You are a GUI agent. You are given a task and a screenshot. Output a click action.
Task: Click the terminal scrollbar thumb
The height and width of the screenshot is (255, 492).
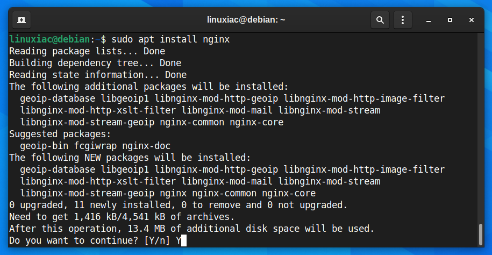[481, 234]
